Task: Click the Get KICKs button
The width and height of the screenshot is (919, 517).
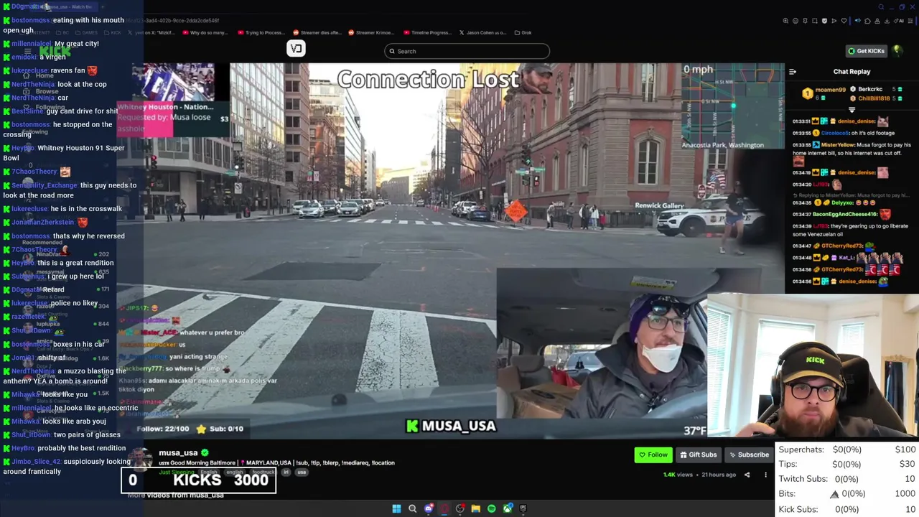Action: (865, 51)
